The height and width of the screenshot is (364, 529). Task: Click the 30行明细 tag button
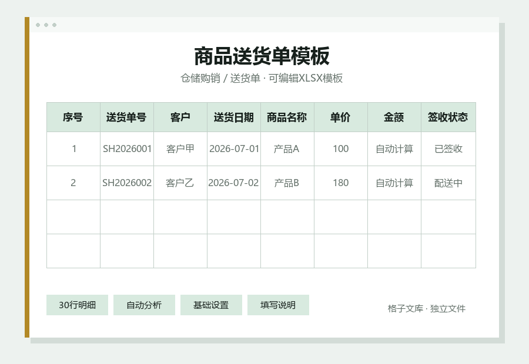(x=77, y=305)
